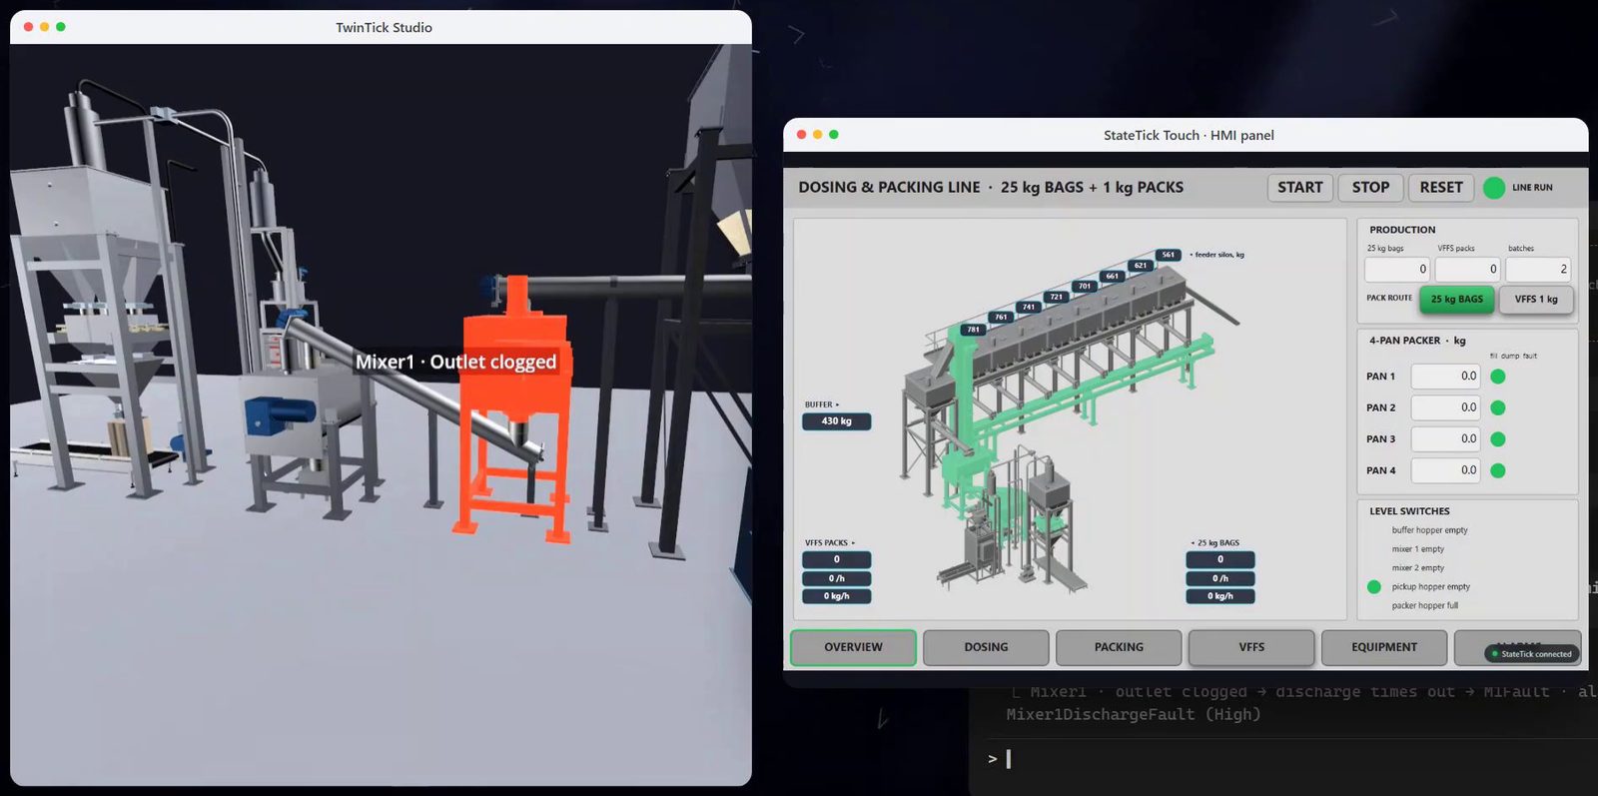Open the EQUIPMENT tab
This screenshot has height=796, width=1598.
(x=1384, y=647)
